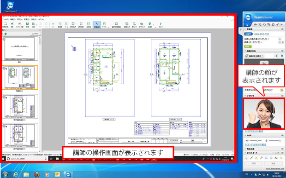Select the yellow highlighter whiteboard tool
286x178 pixels.
pyautogui.click(x=256, y=158)
